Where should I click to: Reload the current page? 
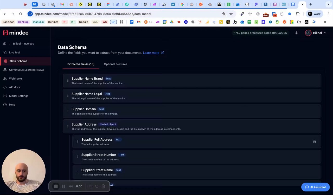(21, 14)
